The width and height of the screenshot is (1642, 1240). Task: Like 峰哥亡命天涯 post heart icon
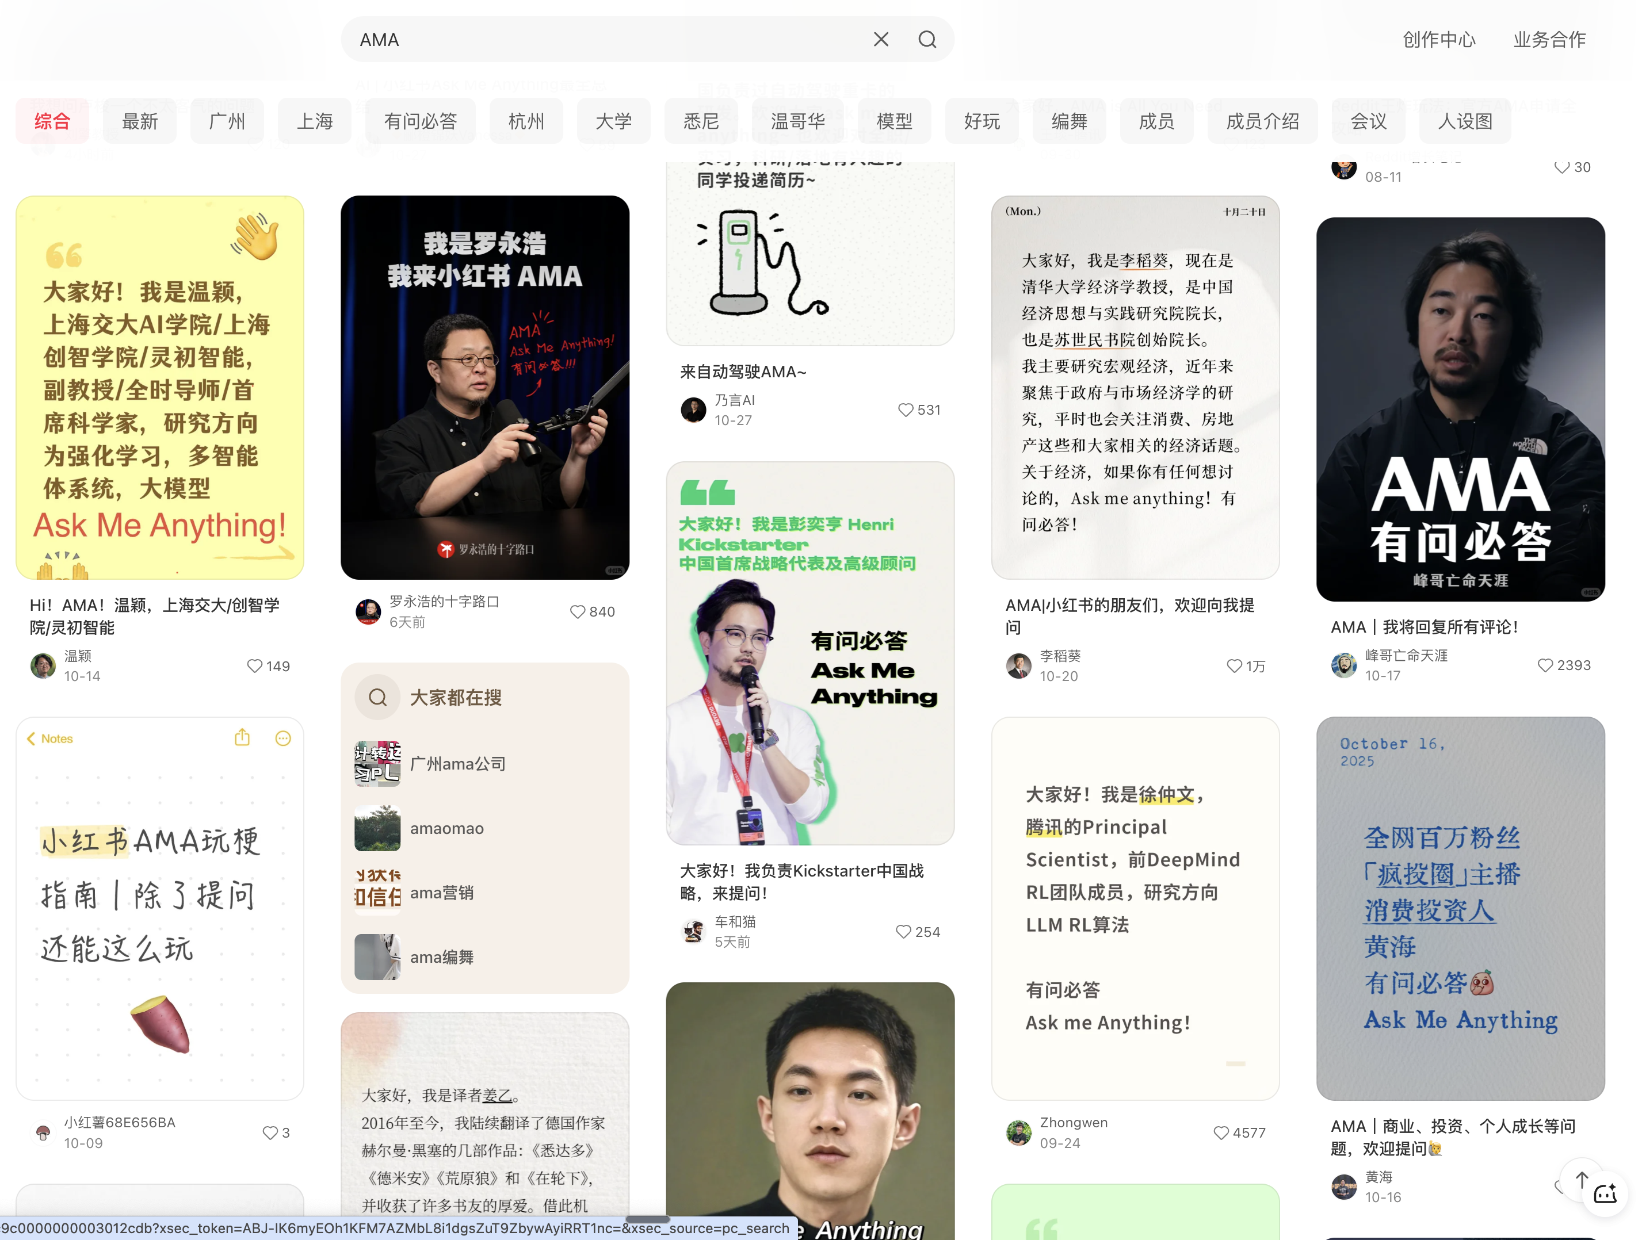(1545, 665)
